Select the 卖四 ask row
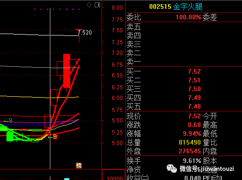 pos(184,35)
